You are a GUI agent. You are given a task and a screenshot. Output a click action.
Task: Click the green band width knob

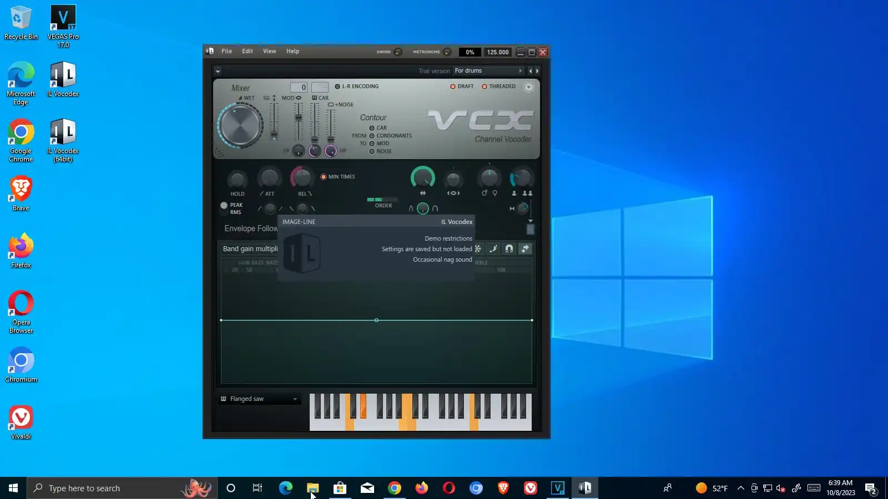tap(422, 178)
